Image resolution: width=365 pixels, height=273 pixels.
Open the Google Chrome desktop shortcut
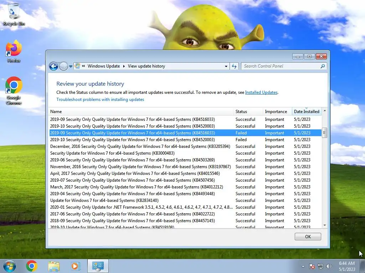[14, 91]
